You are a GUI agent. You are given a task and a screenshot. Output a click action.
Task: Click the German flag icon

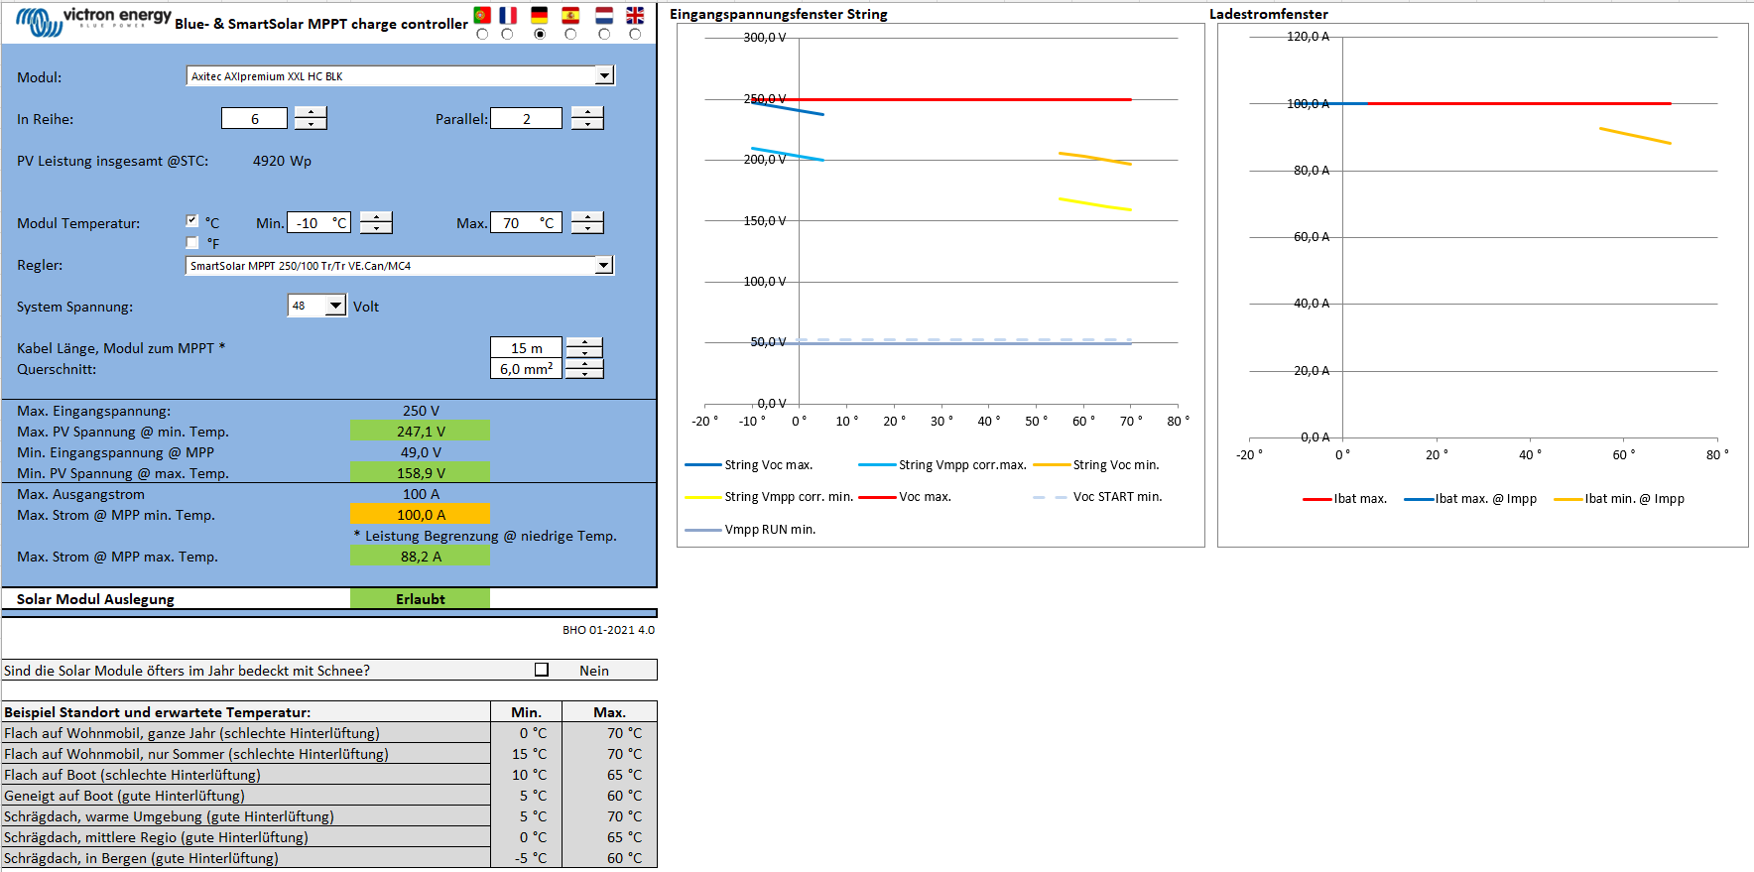(540, 15)
